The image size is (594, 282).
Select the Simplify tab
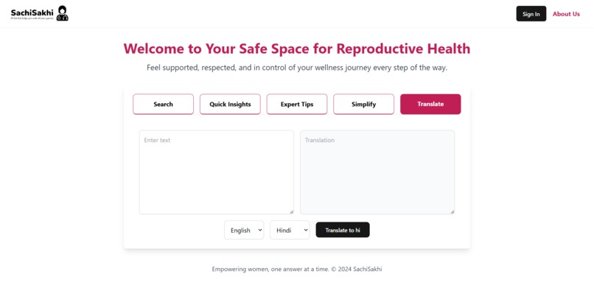pos(363,104)
